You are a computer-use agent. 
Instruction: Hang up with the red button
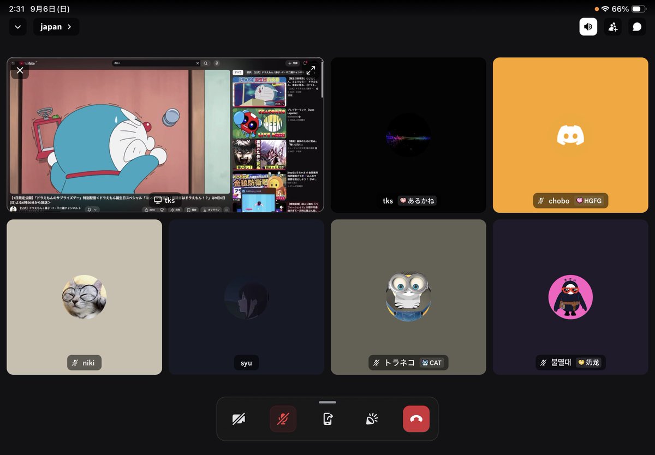click(x=416, y=419)
